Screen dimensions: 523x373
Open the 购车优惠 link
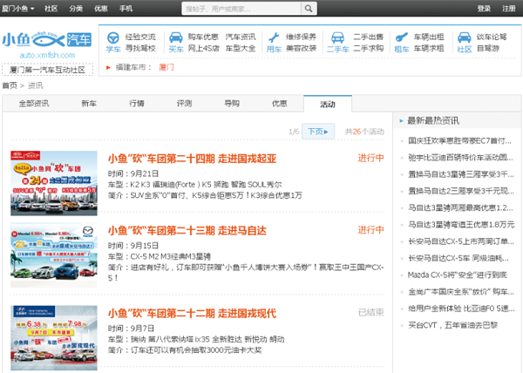click(x=203, y=37)
